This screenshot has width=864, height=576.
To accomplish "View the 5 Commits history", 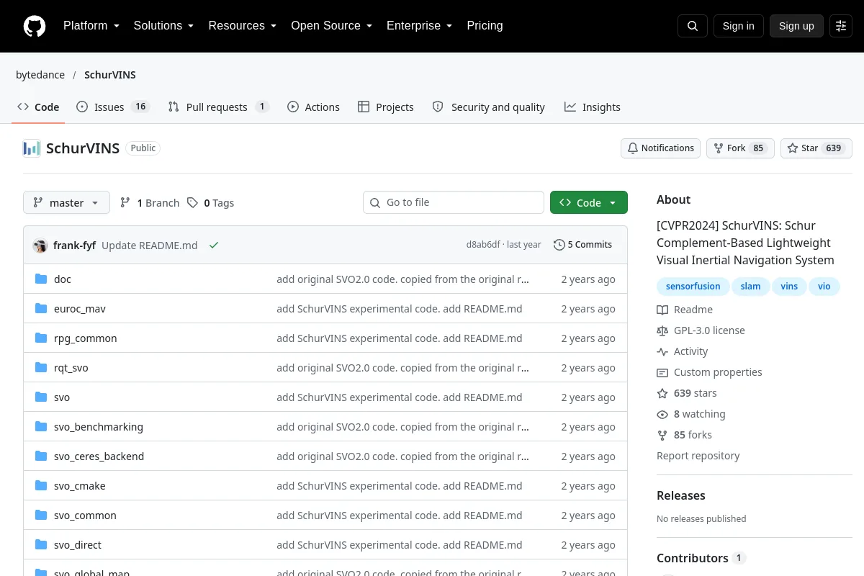I will tap(583, 245).
